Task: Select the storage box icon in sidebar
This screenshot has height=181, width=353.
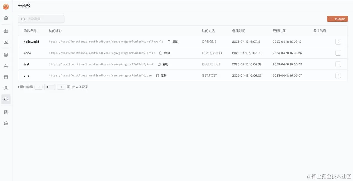Action: click(6, 77)
